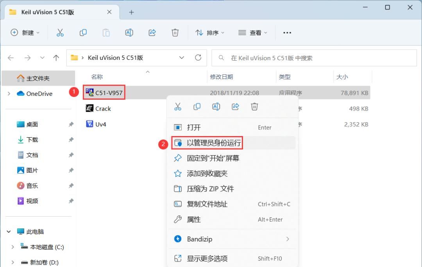Click the Copy icon on the toolbar
The image size is (422, 267).
click(x=83, y=32)
